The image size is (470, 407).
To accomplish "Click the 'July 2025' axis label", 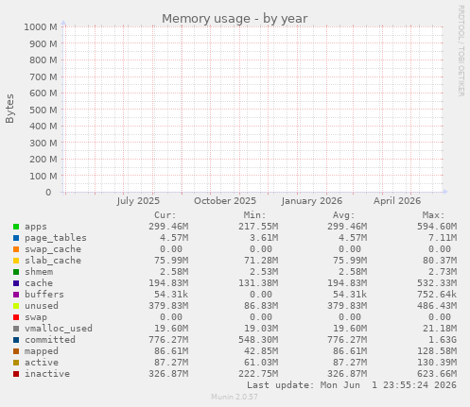I will (x=138, y=201).
